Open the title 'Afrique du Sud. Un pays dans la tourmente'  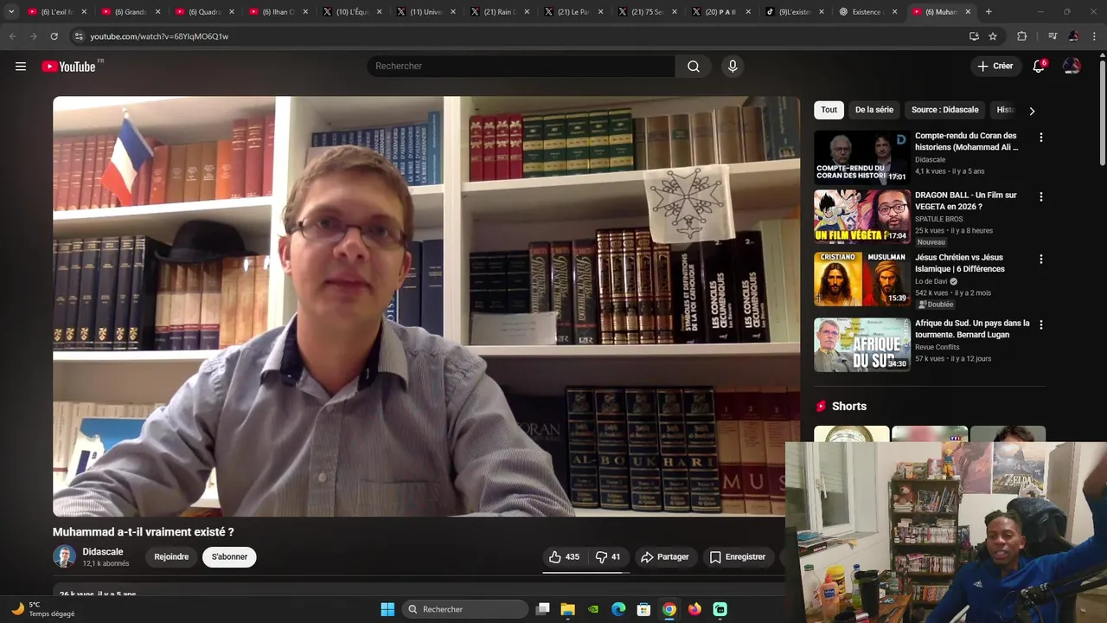click(972, 329)
